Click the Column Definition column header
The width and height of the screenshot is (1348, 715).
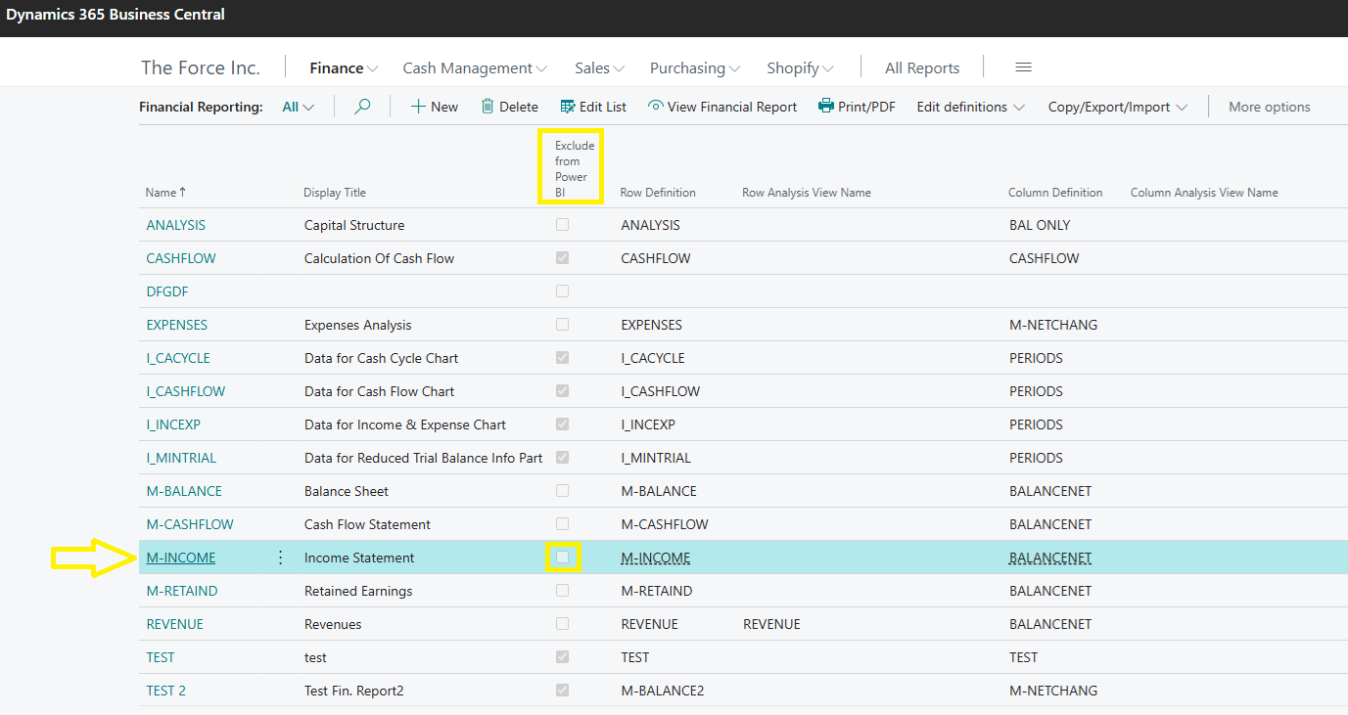[x=1055, y=193]
